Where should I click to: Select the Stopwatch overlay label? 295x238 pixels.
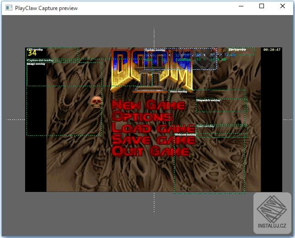(x=208, y=100)
